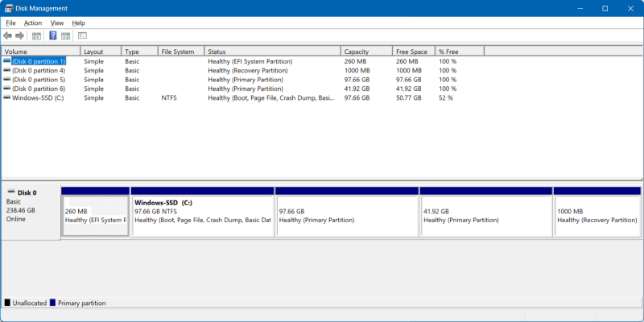Screen dimensions: 644x322
Task: Click the Settings checklist toolbar icon
Action: [x=82, y=35]
